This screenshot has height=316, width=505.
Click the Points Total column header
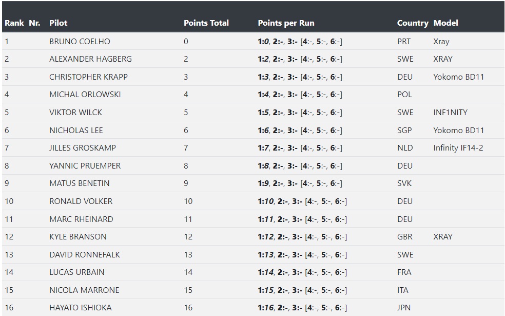tap(206, 23)
